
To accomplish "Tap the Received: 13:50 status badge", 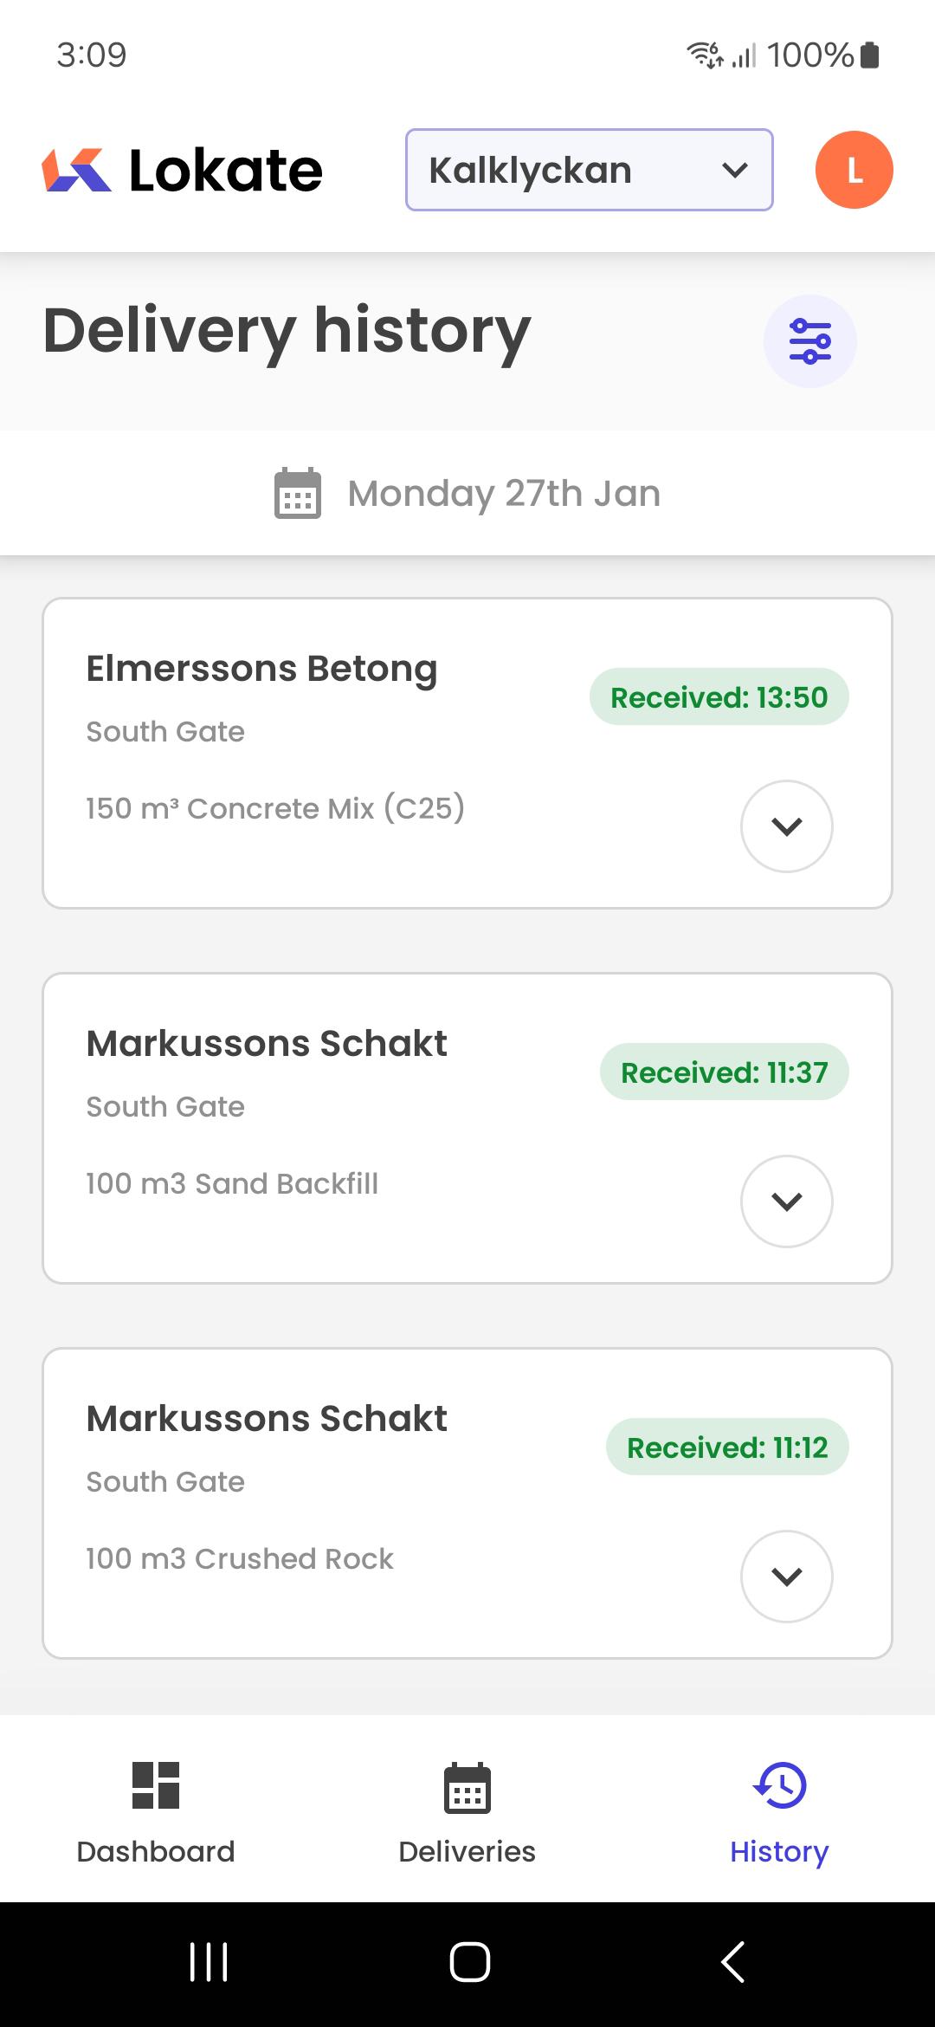I will click(x=719, y=696).
